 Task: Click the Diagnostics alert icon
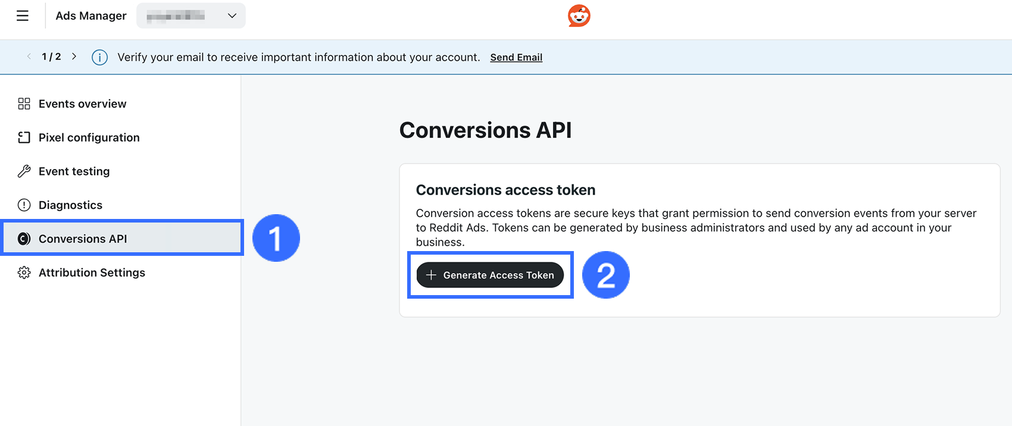click(x=24, y=205)
